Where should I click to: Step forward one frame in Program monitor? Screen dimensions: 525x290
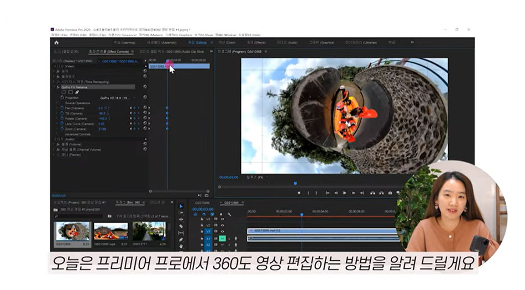pos(353,193)
